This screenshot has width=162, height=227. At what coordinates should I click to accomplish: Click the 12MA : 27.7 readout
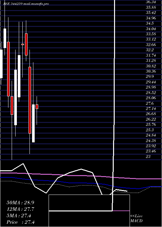click(20, 209)
